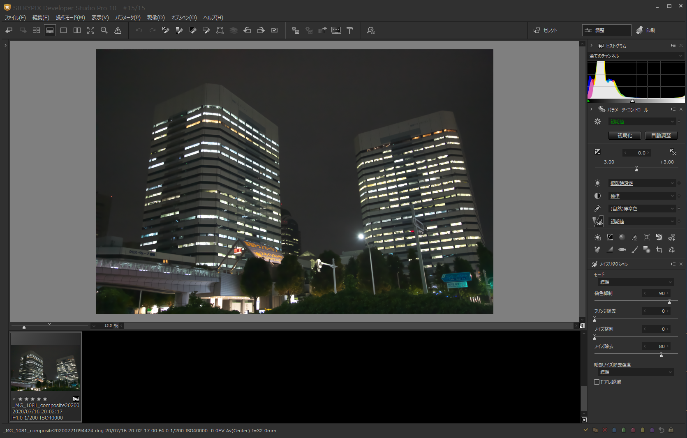Screen dimensions: 687x438
Task: Open the highlight controller sun icon
Action: tap(597, 237)
